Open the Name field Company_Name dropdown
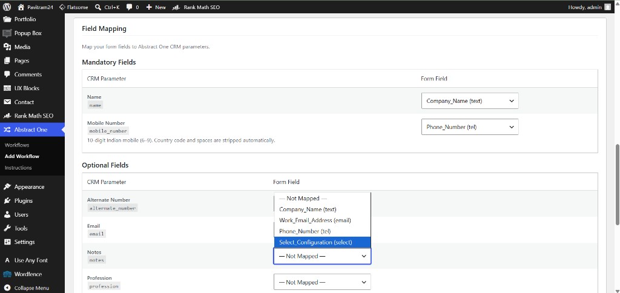This screenshot has width=620, height=293. click(470, 101)
